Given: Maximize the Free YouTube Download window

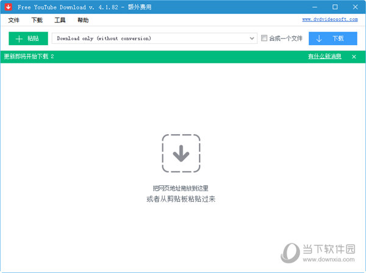Looking at the screenshot, I should [335, 7].
